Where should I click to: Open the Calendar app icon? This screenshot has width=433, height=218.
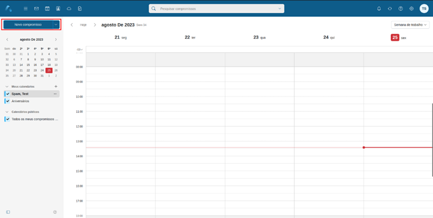(x=47, y=9)
